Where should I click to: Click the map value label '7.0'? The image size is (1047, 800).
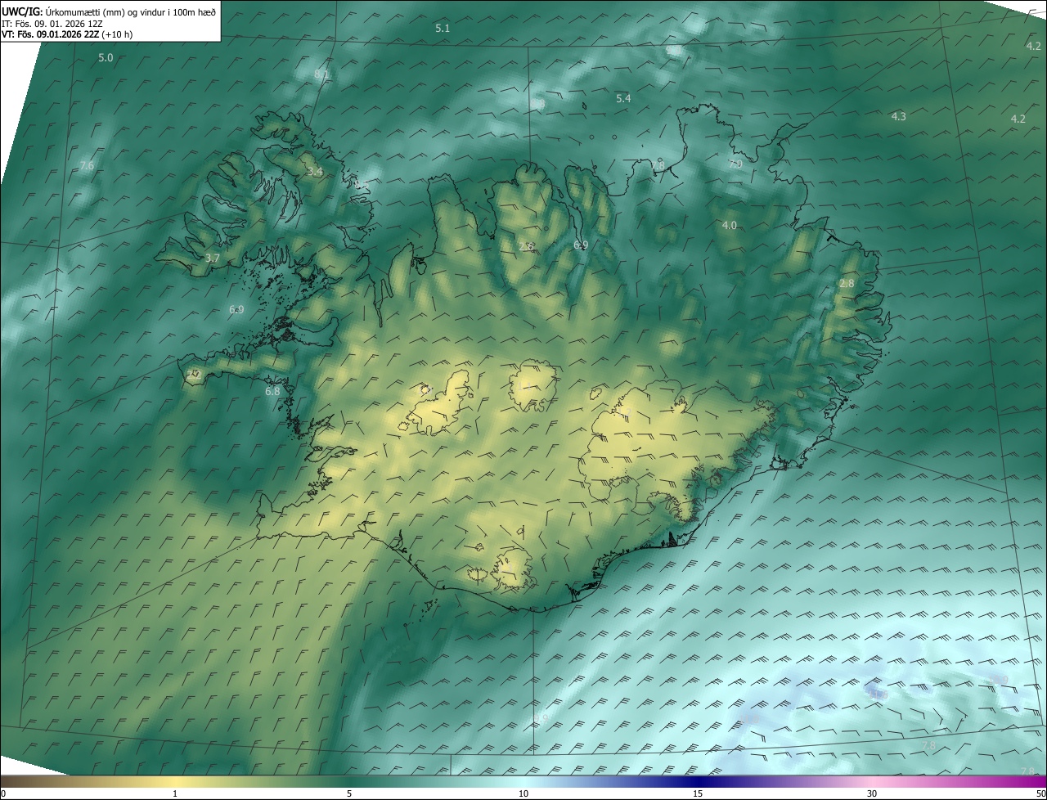point(735,164)
